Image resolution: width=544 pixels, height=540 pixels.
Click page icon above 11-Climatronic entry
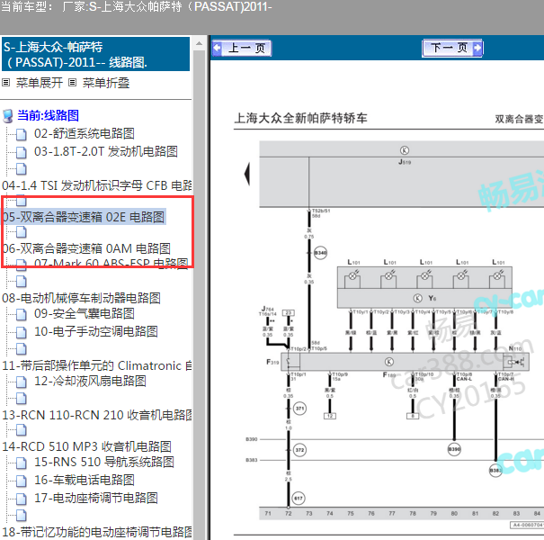(x=22, y=349)
